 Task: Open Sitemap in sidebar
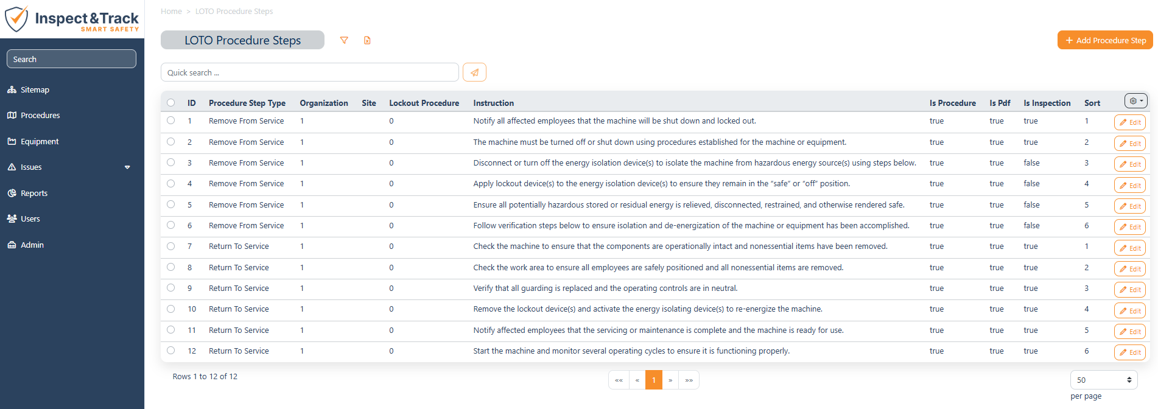35,89
